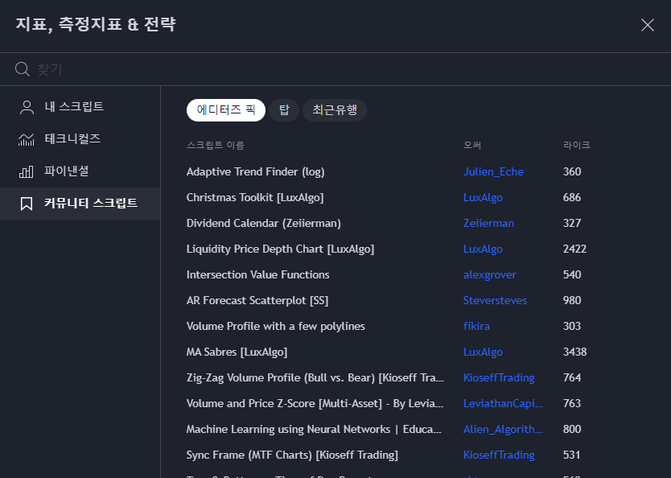The height and width of the screenshot is (478, 671).
Task: Click the bar icon beside 파이낸셜
Action: click(27, 171)
